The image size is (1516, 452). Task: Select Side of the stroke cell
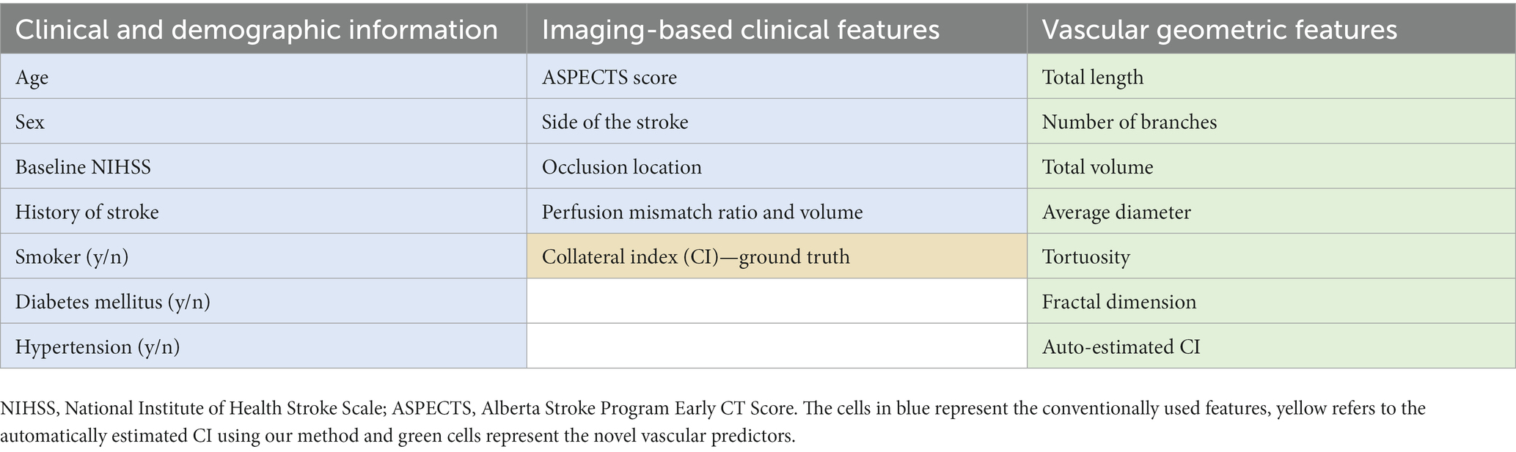point(777,122)
